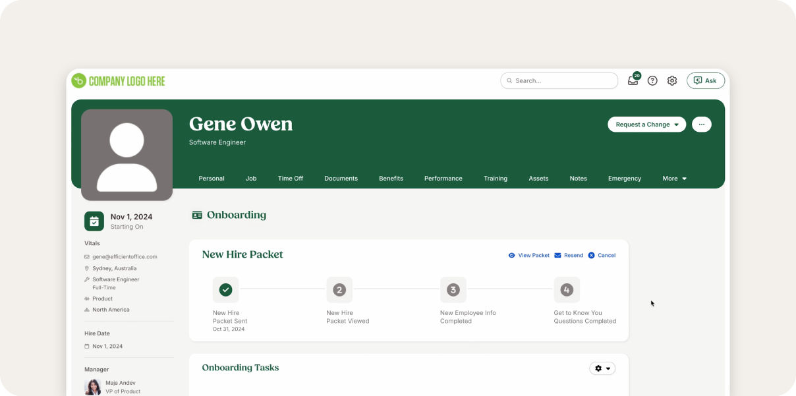Click the Onboarding ID card icon

point(197,215)
